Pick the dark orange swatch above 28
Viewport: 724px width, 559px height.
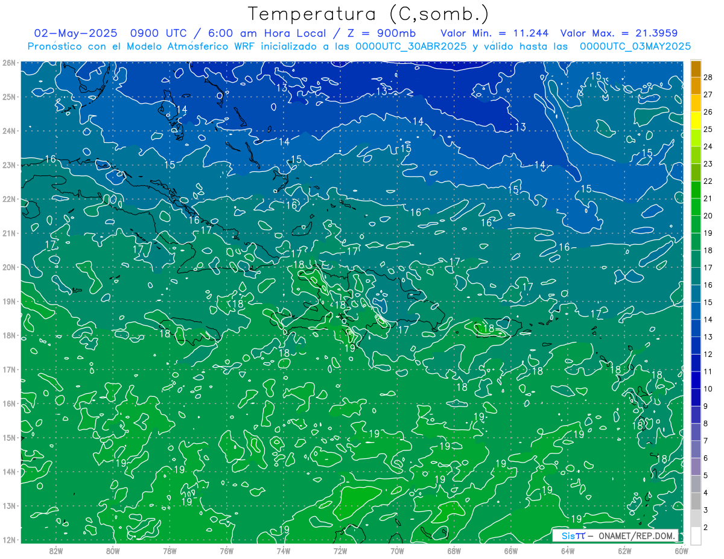point(696,69)
